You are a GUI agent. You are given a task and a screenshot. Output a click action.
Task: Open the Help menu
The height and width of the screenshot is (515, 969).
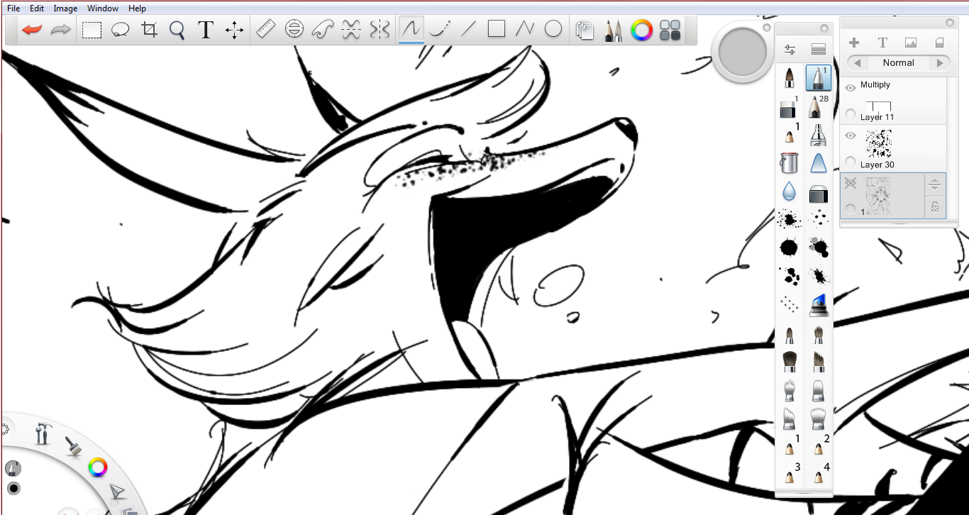pyautogui.click(x=138, y=9)
